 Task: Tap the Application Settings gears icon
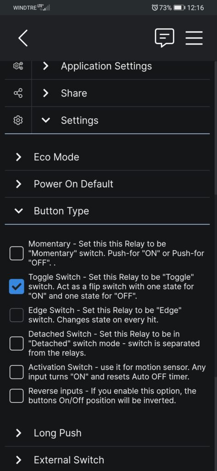coord(18,66)
